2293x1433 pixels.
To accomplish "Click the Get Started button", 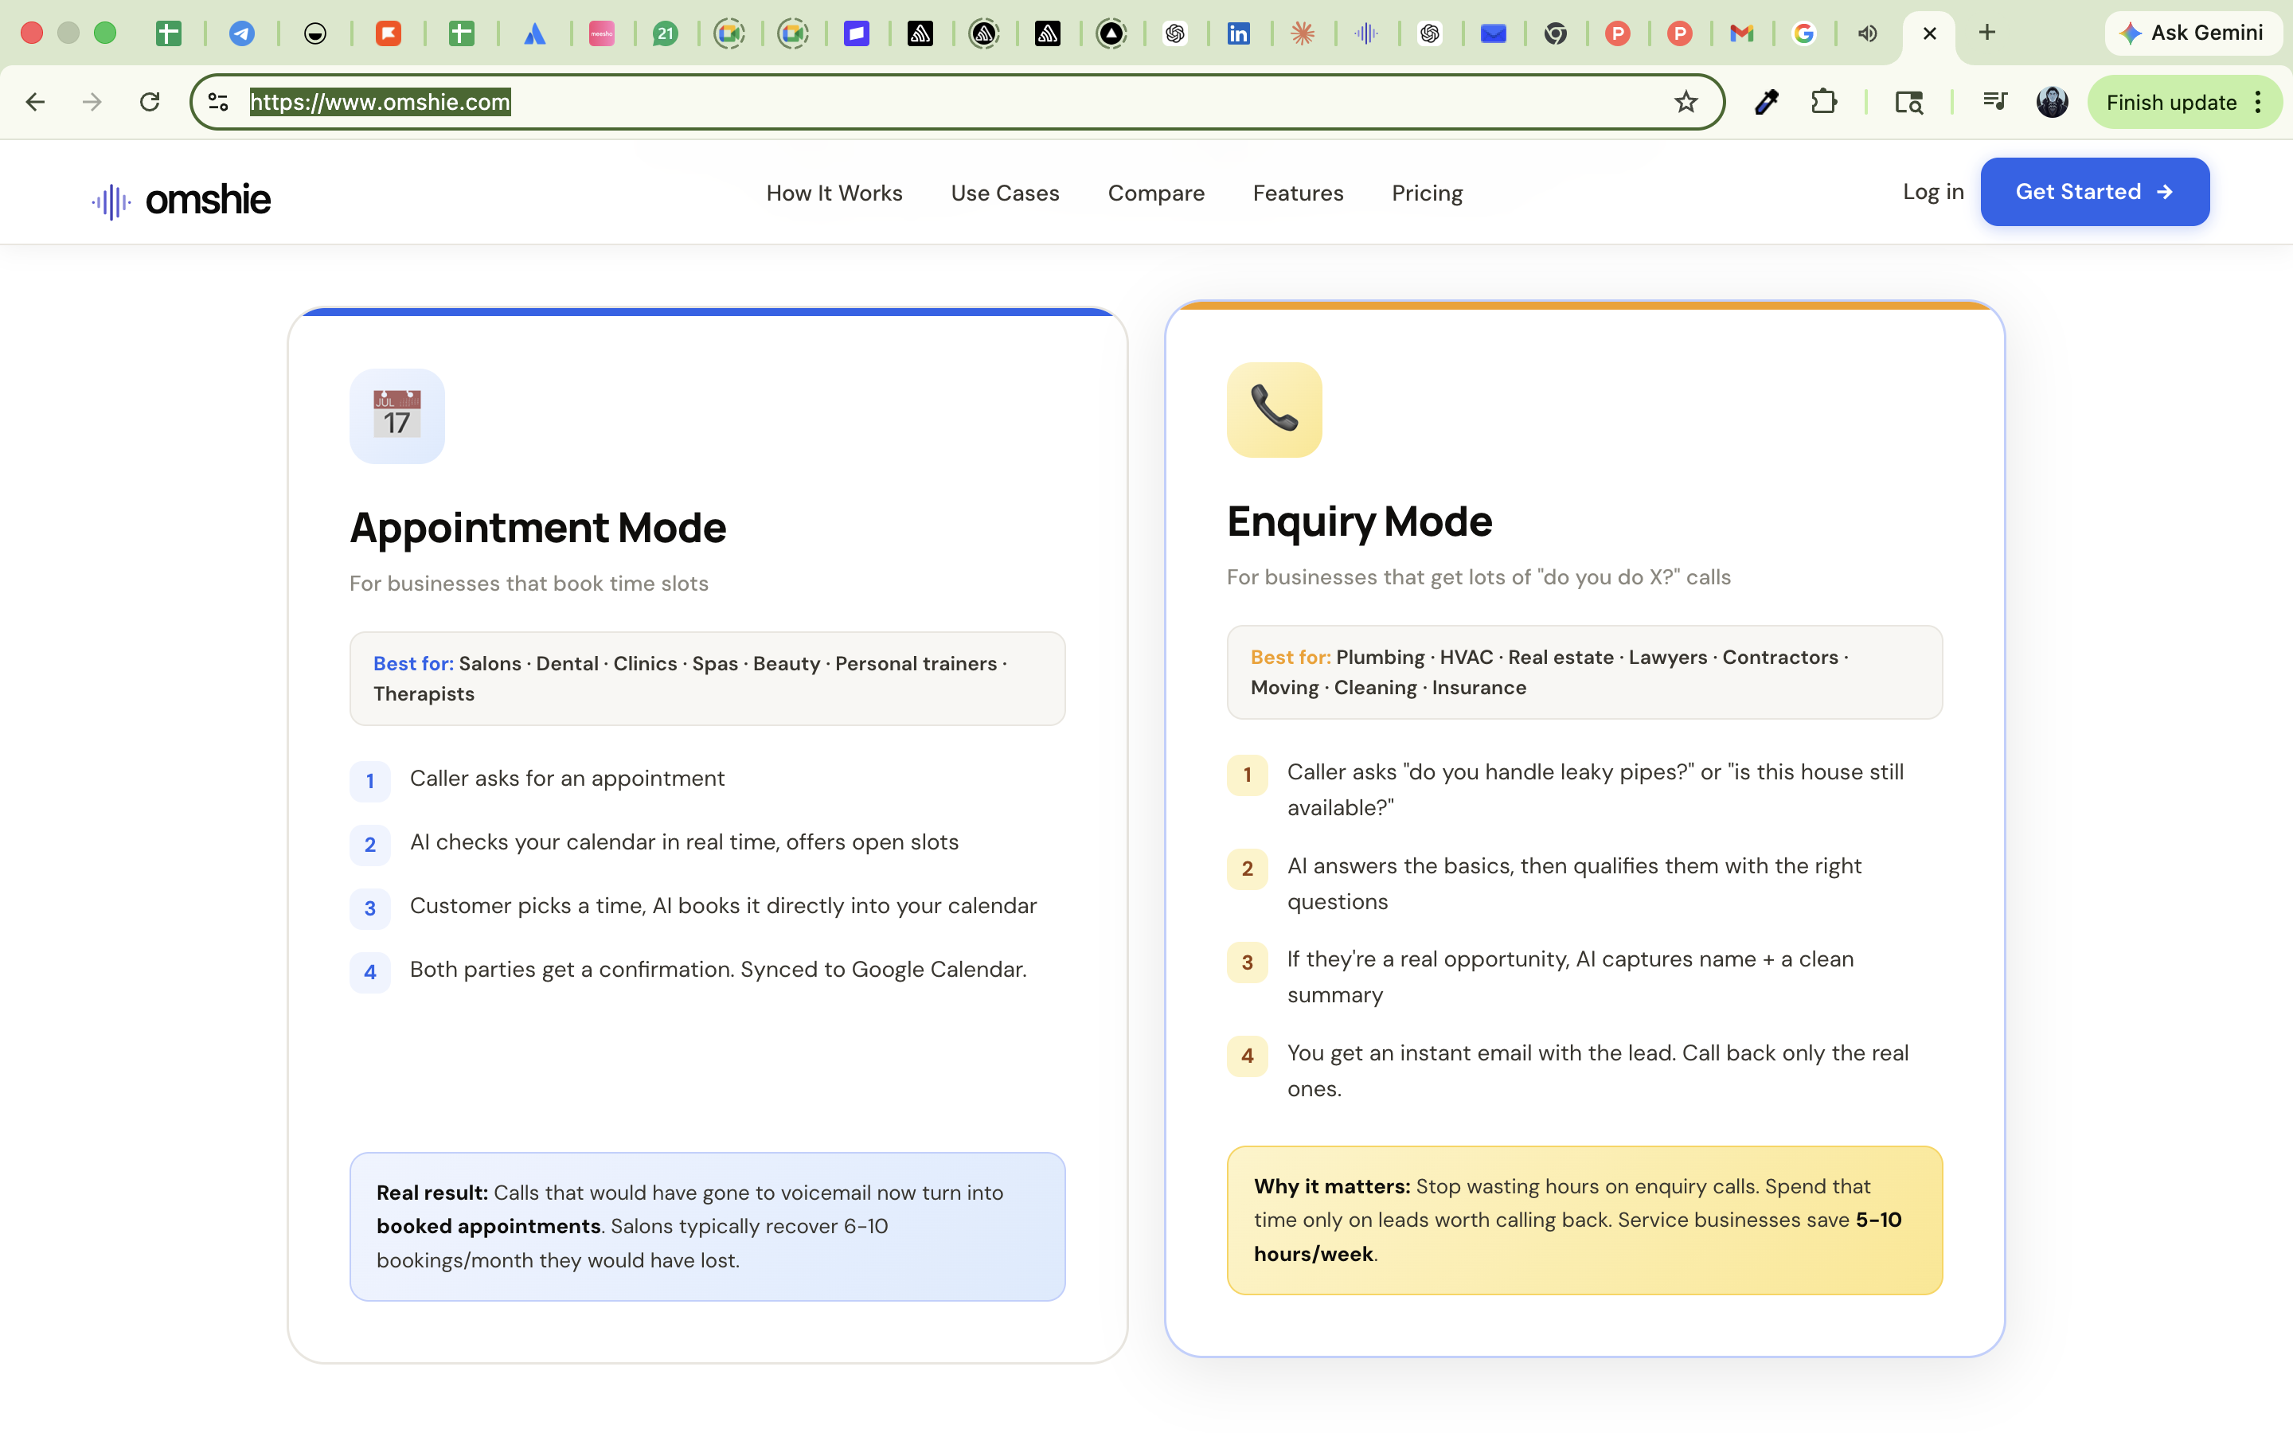I will click(x=2094, y=193).
